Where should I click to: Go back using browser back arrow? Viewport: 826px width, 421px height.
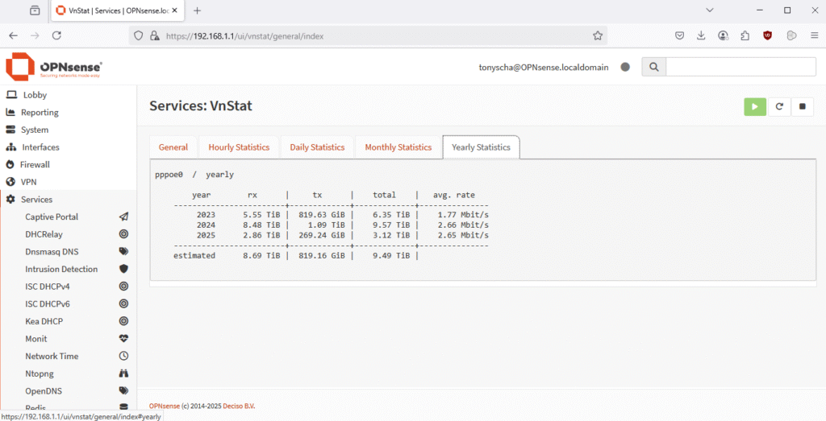[13, 35]
